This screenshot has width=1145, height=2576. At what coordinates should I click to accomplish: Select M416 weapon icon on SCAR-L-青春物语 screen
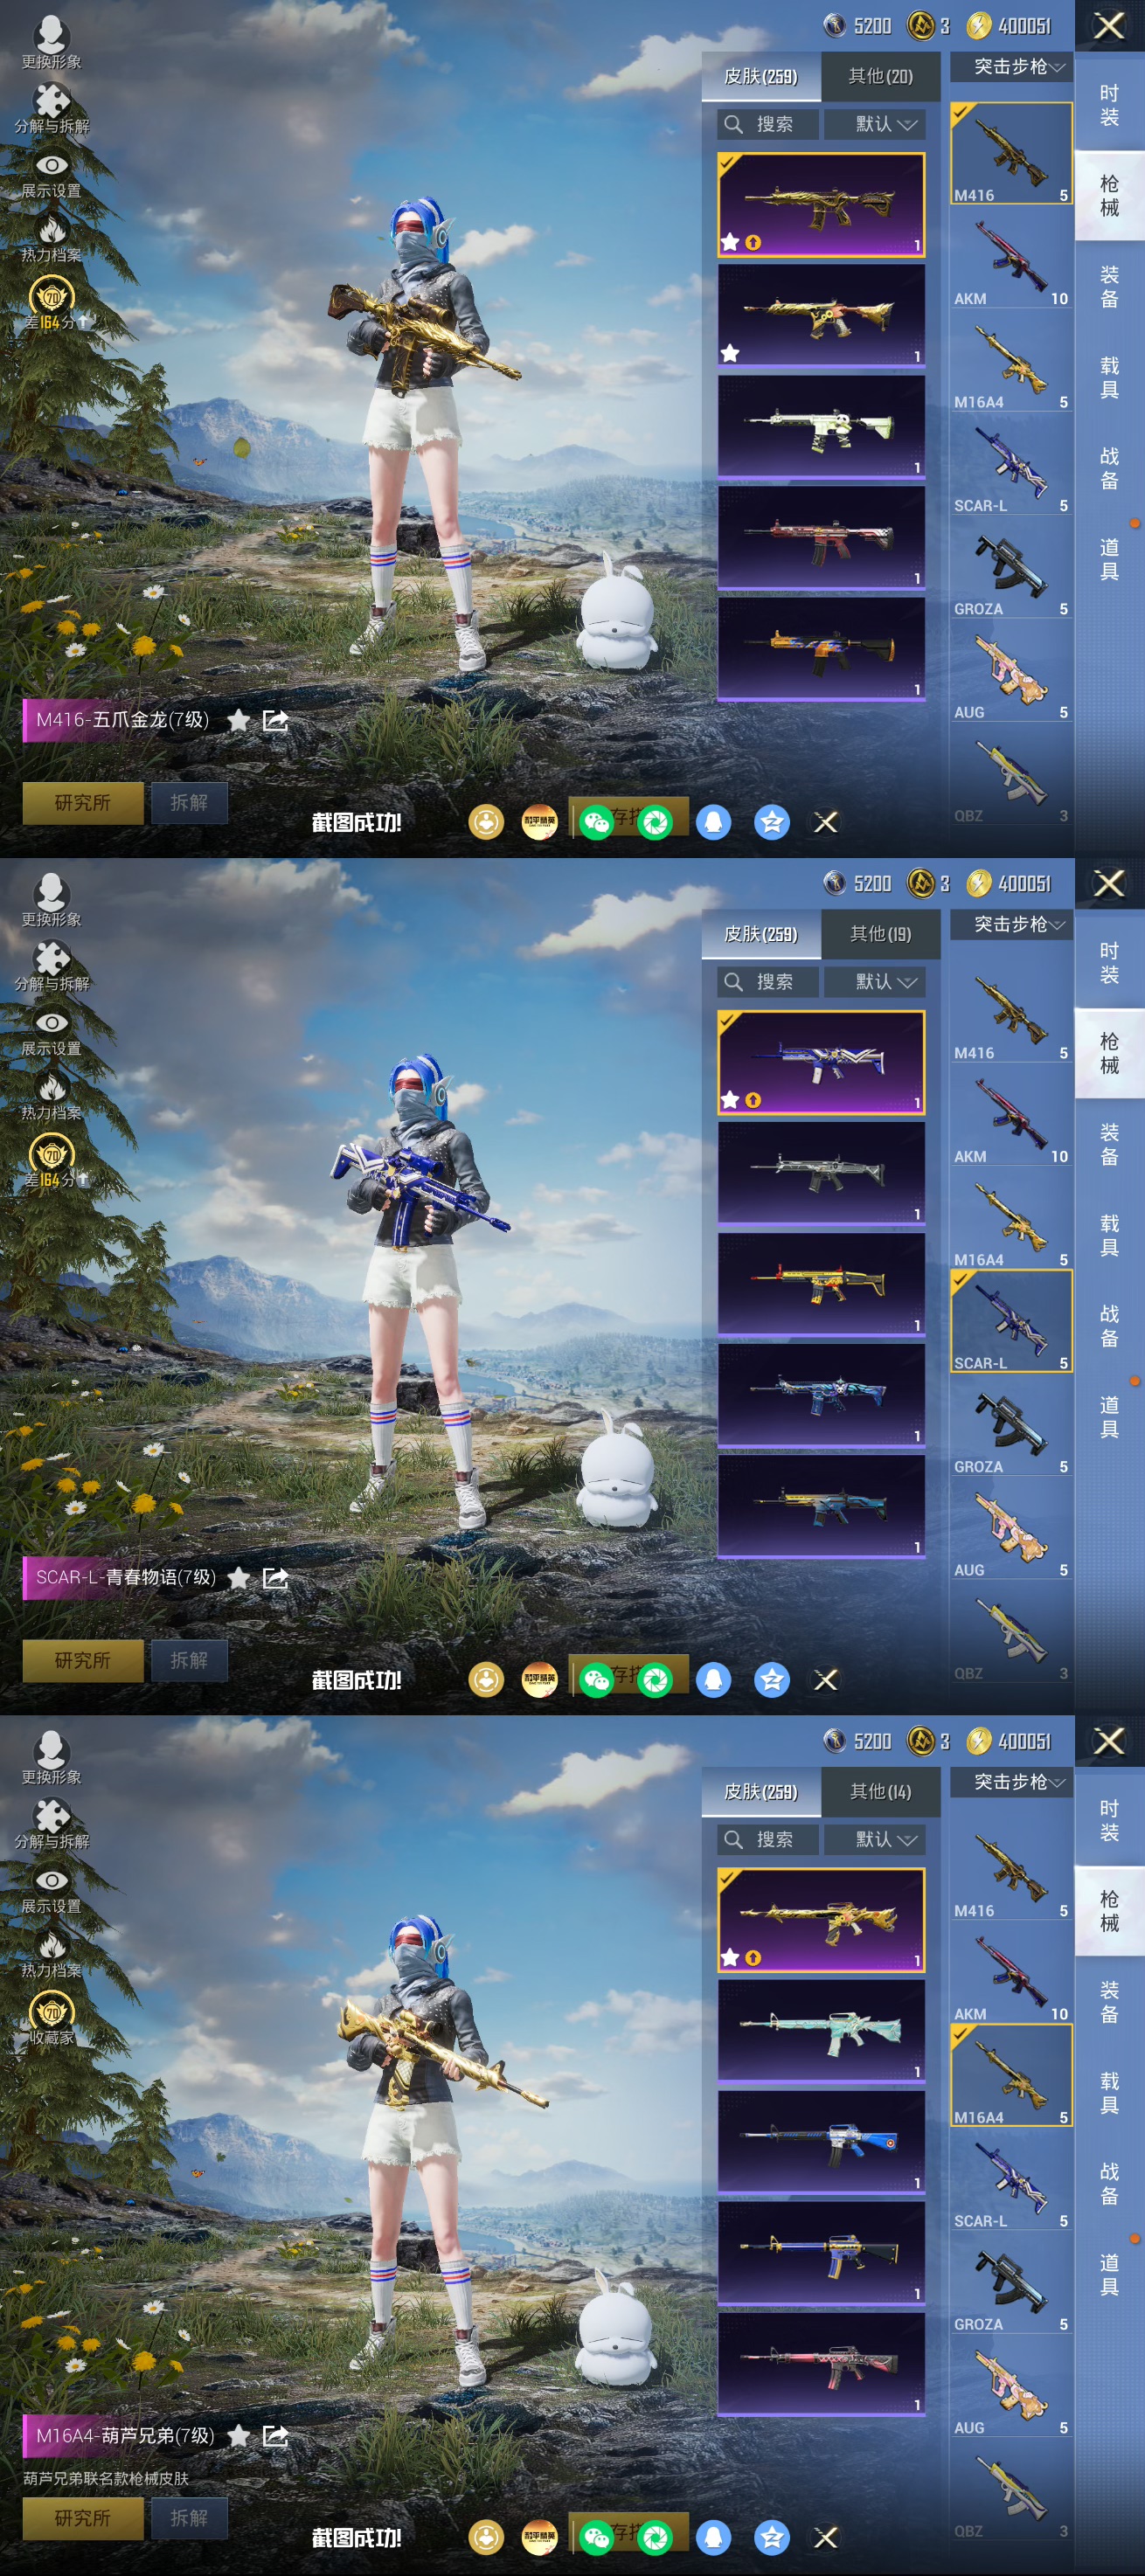(1011, 1012)
